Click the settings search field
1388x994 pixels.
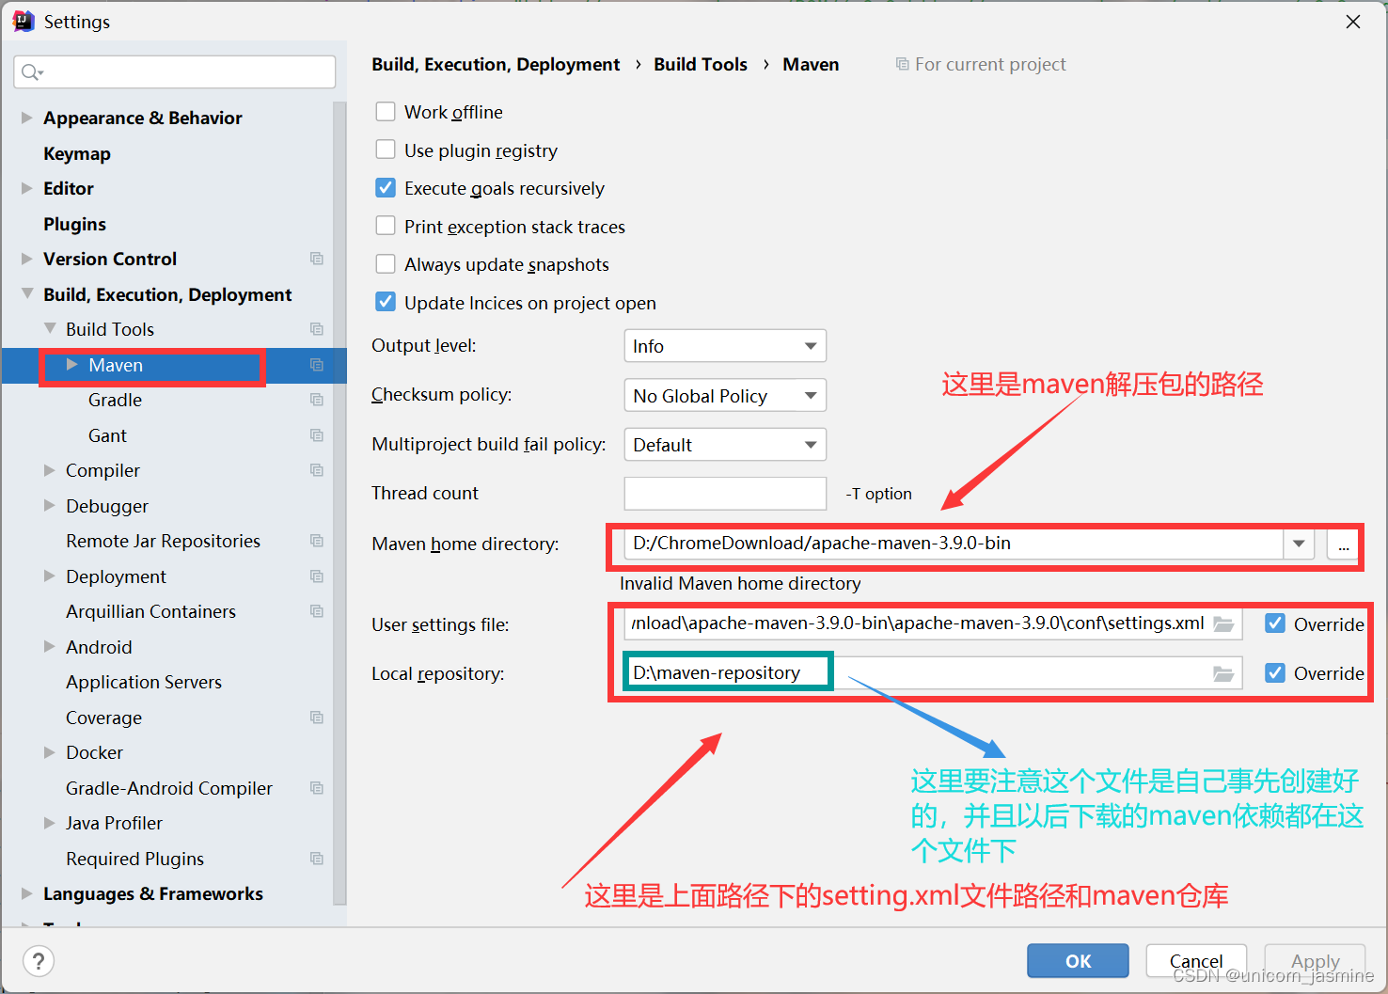point(175,72)
